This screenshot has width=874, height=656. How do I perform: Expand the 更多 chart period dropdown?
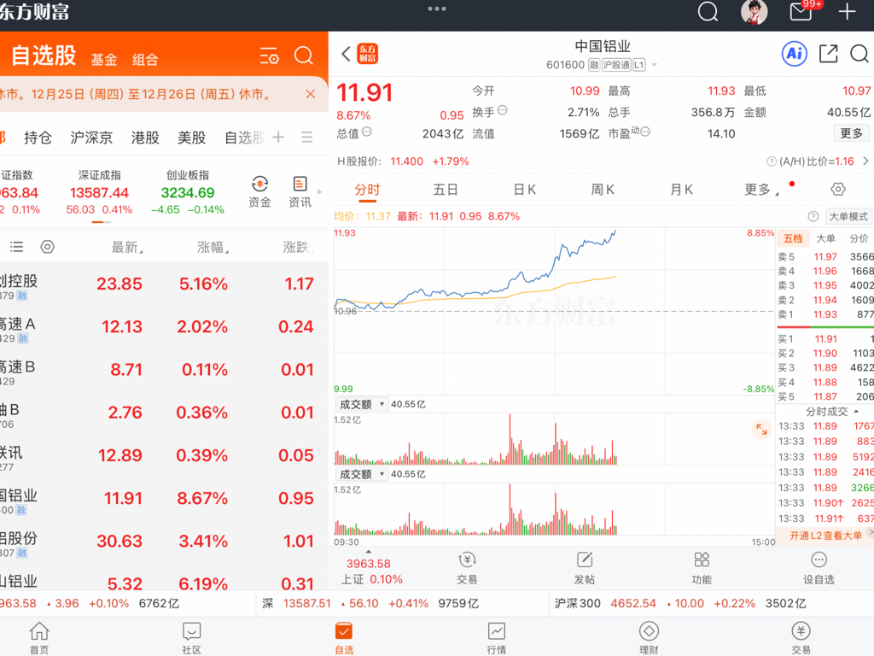point(760,190)
